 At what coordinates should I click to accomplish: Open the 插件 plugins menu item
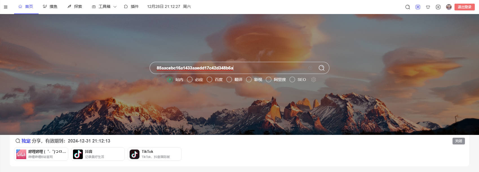point(132,6)
